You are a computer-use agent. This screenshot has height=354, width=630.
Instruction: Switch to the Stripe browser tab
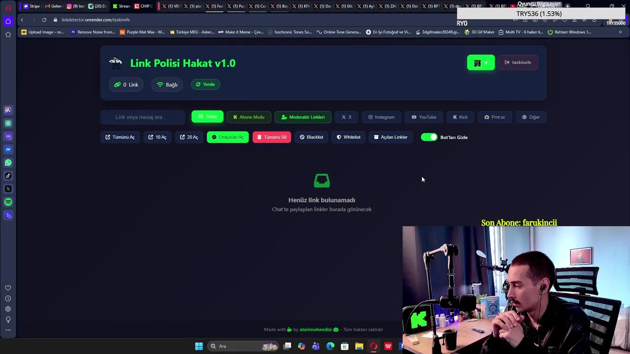coord(31,6)
